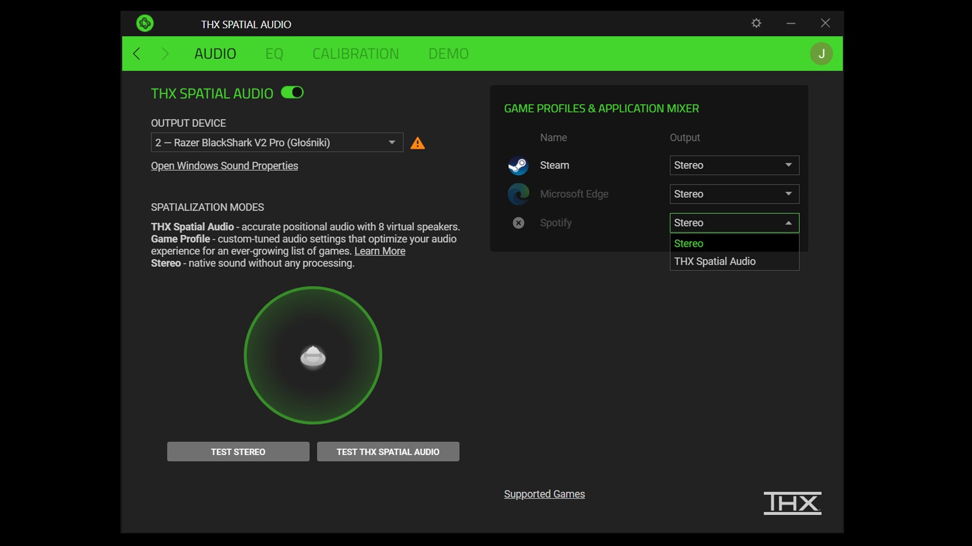Click the THX logo
Screen dimensions: 972x546
792,503
